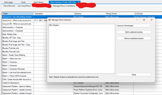The width and height of the screenshot is (162, 95).
Task: Open the Tools tab
Action: pyautogui.click(x=23, y=2)
